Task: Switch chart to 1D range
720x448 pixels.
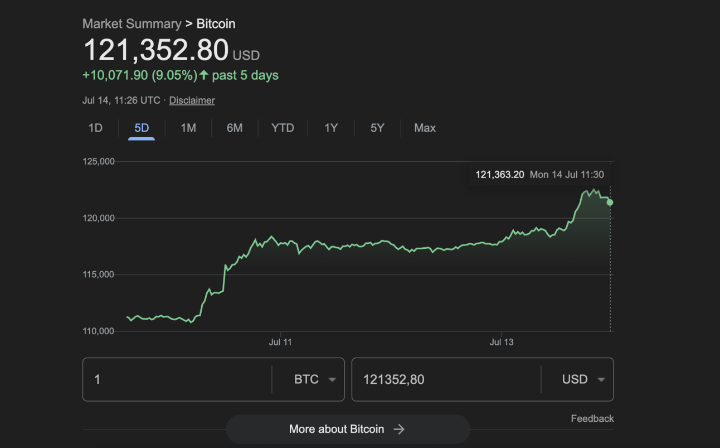Action: [x=95, y=128]
